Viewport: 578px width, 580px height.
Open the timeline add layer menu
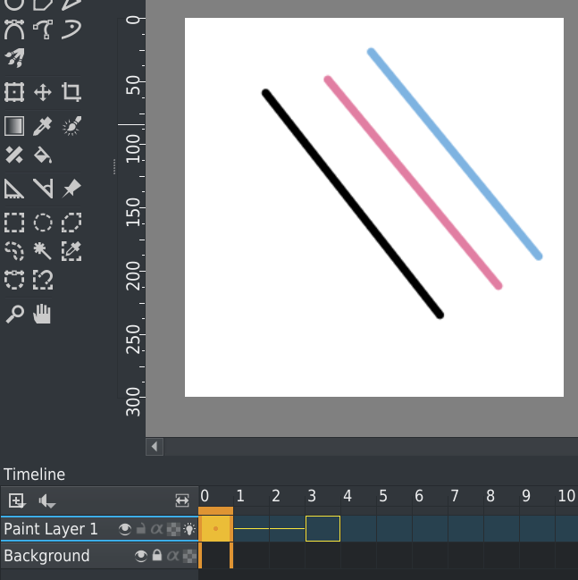pyautogui.click(x=17, y=500)
